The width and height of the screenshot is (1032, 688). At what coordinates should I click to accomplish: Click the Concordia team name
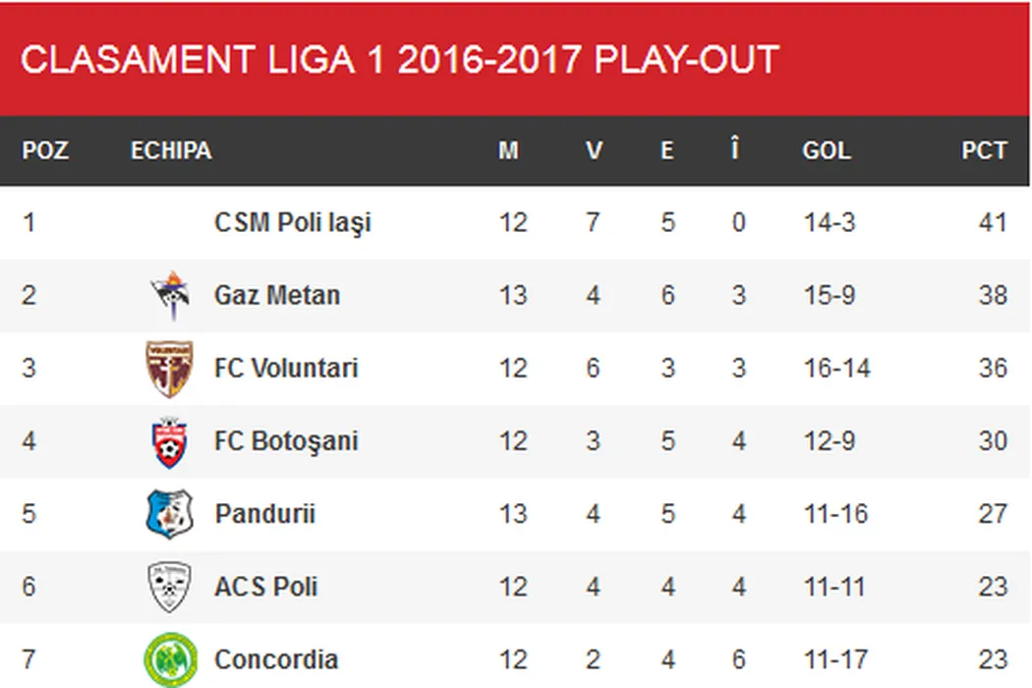276,659
